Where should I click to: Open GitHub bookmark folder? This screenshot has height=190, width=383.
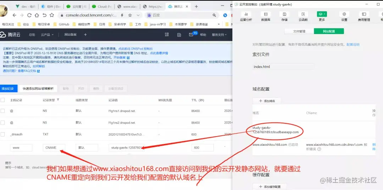point(61,24)
